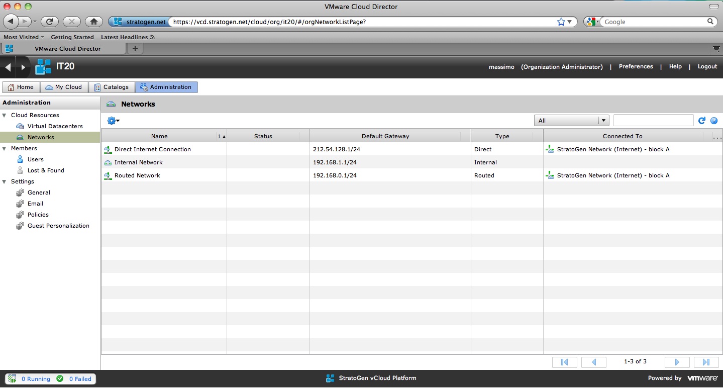The height and width of the screenshot is (388, 723).
Task: Open the Latest Headlines bookmark feed
Action: click(x=128, y=37)
